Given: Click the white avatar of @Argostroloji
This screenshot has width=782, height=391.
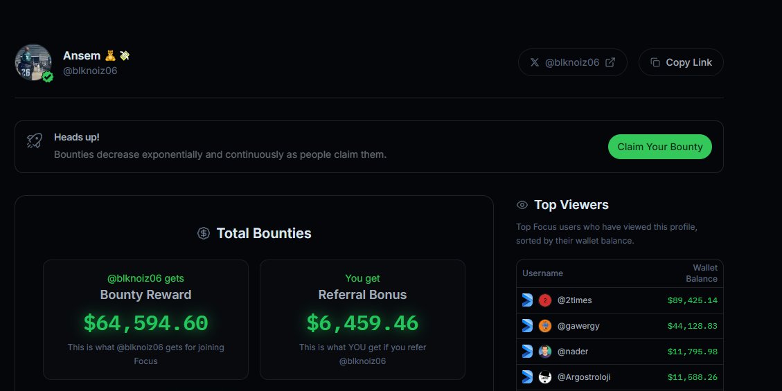Looking at the screenshot, I should [x=545, y=377].
